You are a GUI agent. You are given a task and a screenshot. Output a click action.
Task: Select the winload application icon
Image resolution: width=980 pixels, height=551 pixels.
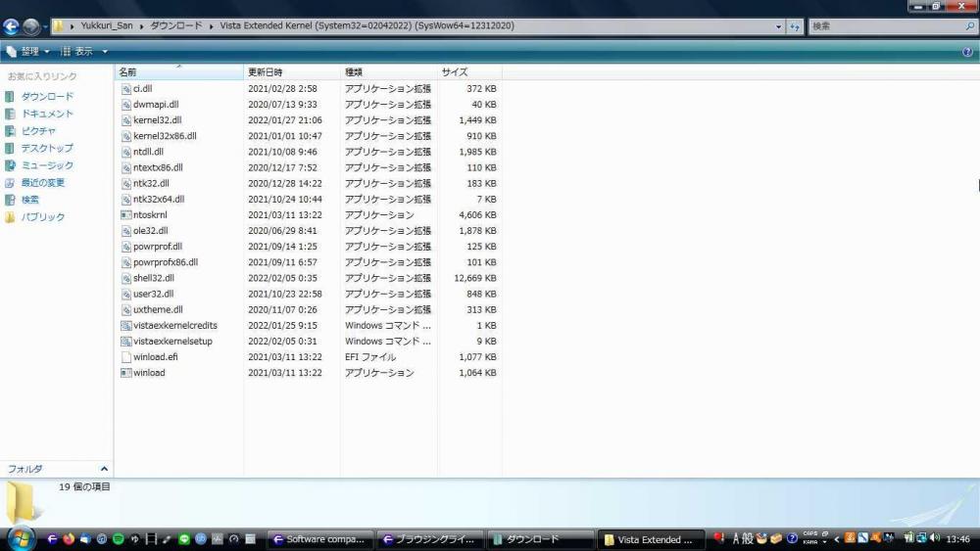125,373
